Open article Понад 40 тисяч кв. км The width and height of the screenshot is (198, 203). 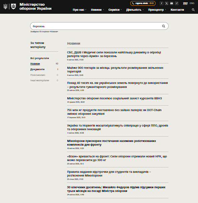(x=117, y=85)
